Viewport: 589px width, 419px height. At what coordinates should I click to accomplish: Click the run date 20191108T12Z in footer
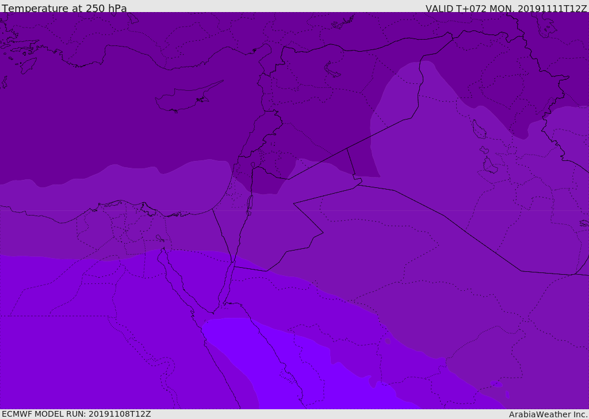(x=120, y=414)
